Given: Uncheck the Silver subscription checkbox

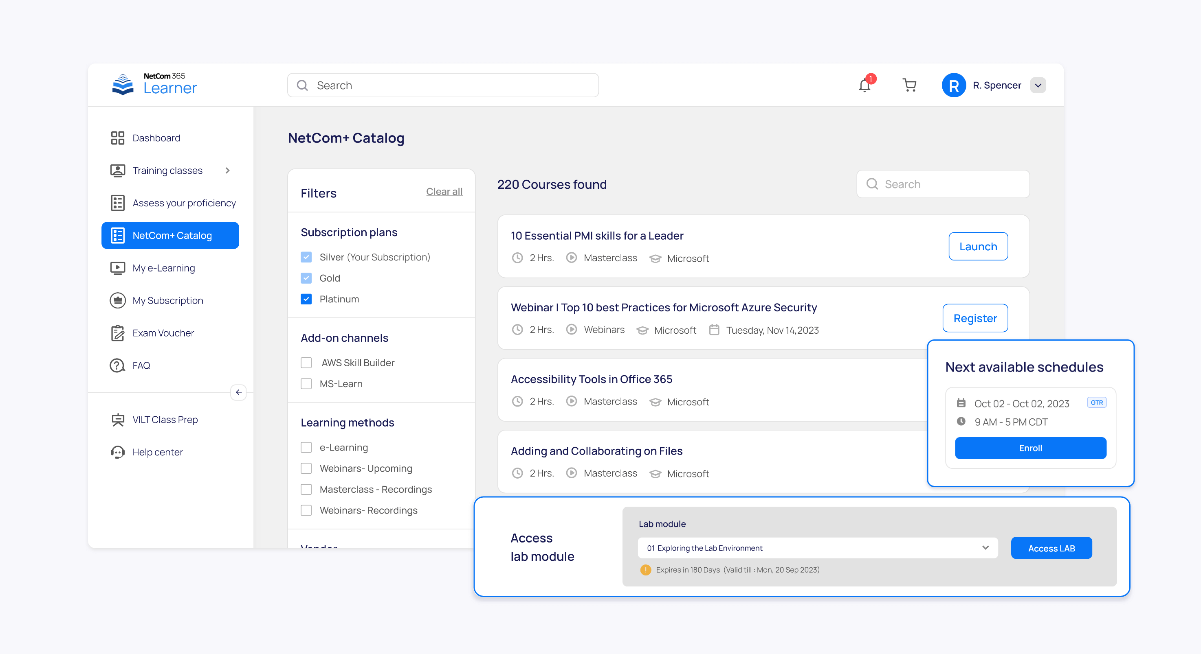Looking at the screenshot, I should tap(306, 257).
